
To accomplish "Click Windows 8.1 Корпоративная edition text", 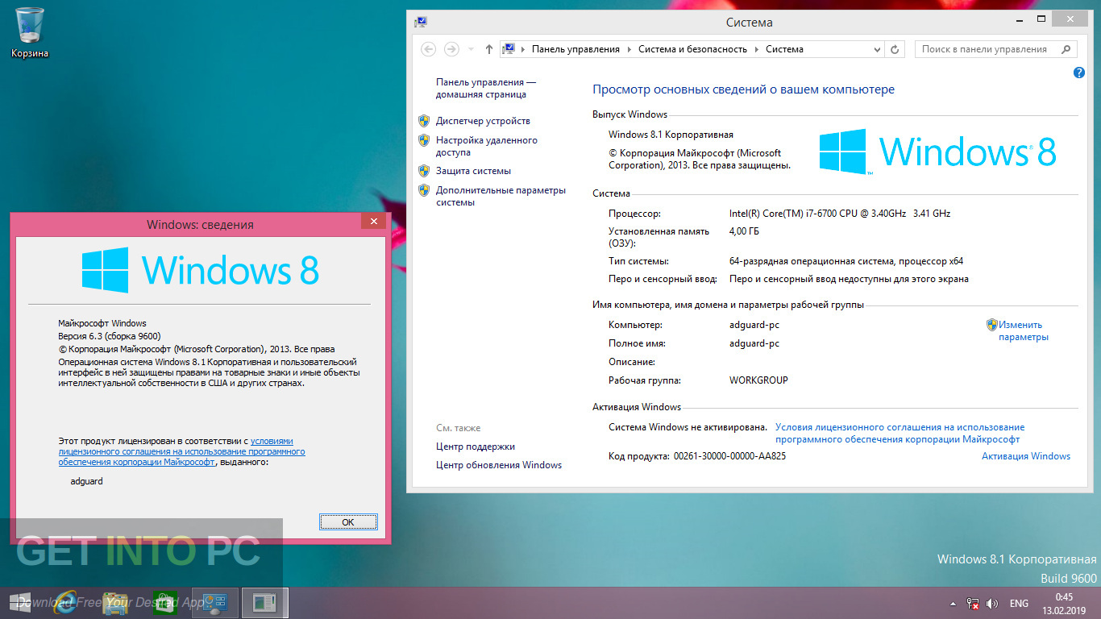I will click(x=671, y=135).
